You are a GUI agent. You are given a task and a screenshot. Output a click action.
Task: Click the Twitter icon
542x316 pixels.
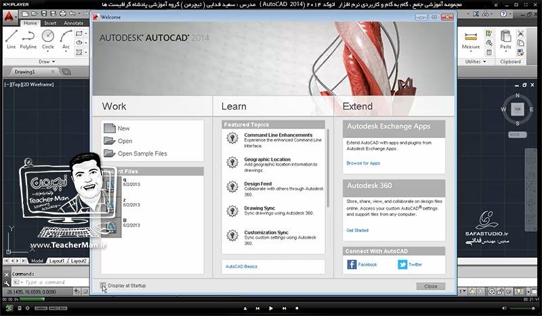pyautogui.click(x=402, y=265)
